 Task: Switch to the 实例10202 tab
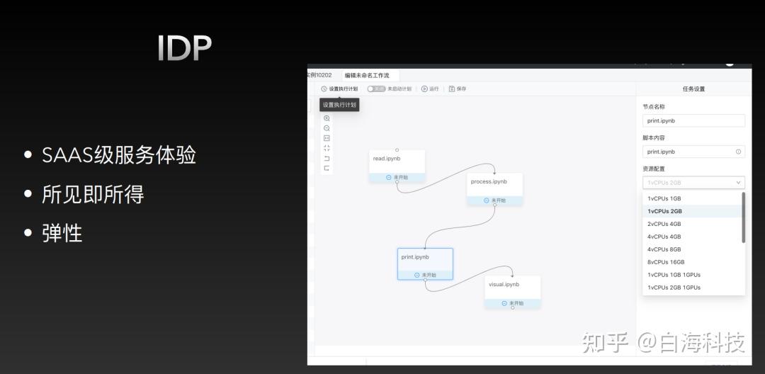(320, 75)
